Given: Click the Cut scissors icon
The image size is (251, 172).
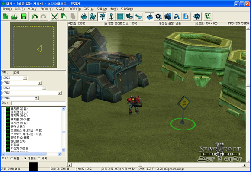Looking at the screenshot, I should click(x=55, y=16).
